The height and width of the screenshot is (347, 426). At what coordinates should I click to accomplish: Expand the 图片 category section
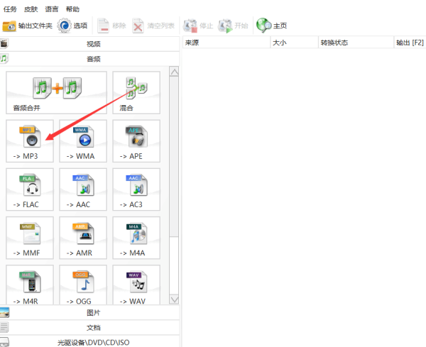pyautogui.click(x=89, y=312)
